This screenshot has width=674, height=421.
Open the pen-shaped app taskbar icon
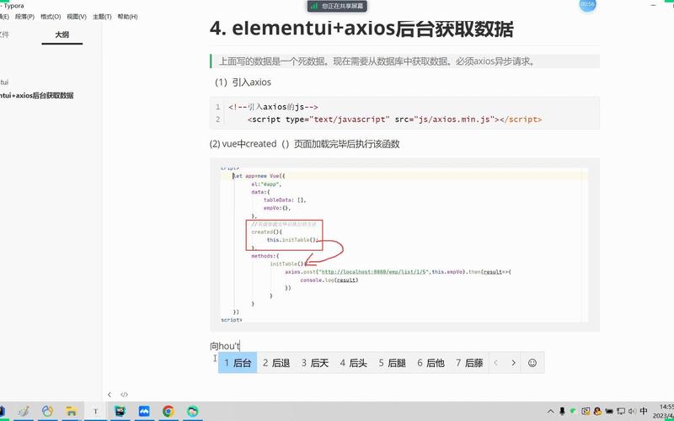(23, 412)
